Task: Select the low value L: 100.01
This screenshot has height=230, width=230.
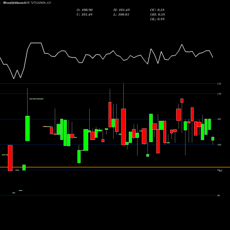Action: [121, 15]
